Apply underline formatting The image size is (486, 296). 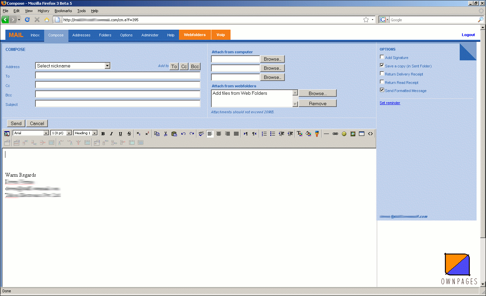point(120,134)
